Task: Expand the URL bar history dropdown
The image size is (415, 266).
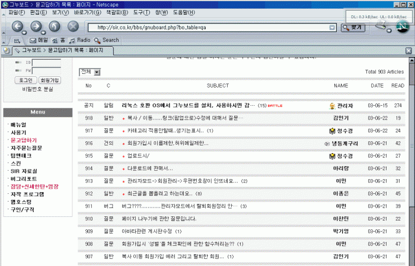Action: [333, 27]
